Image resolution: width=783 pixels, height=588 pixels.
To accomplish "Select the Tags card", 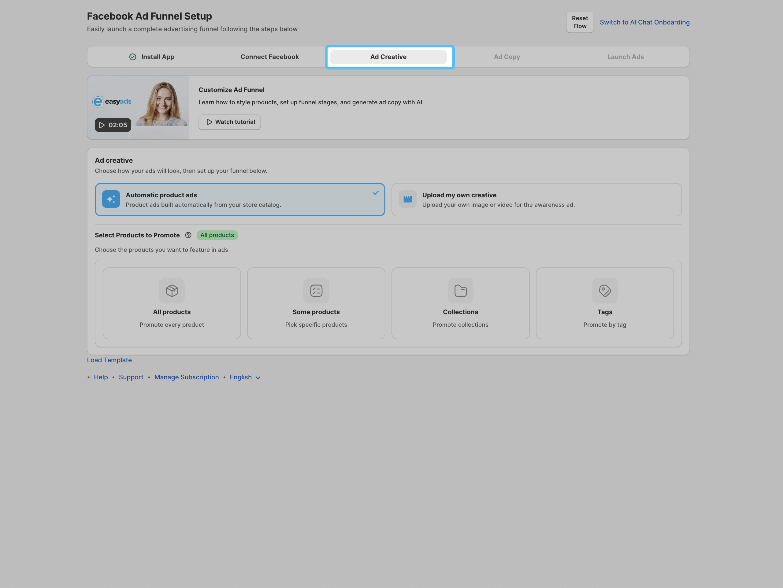I will tap(605, 303).
